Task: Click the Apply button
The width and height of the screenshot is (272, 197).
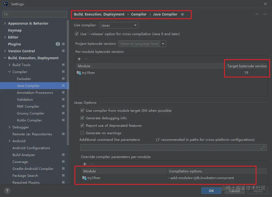Action: (258, 191)
